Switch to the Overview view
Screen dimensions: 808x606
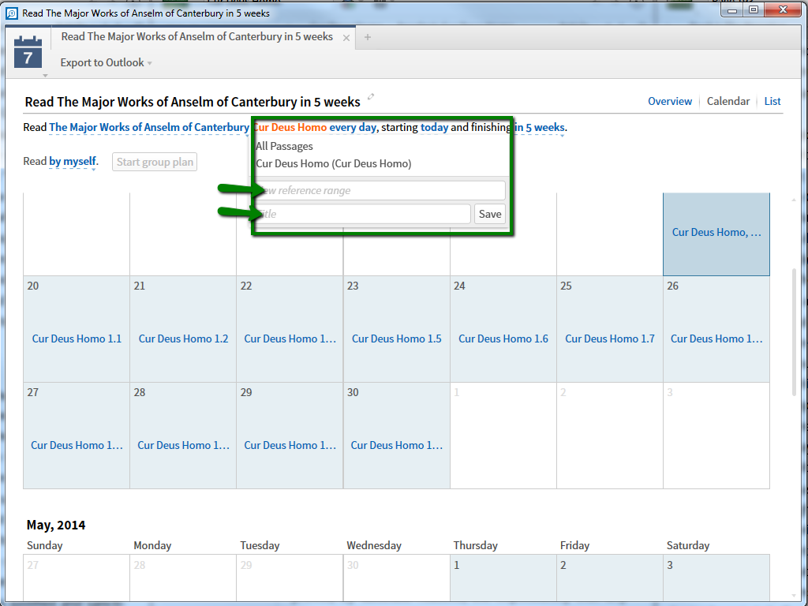pyautogui.click(x=670, y=101)
